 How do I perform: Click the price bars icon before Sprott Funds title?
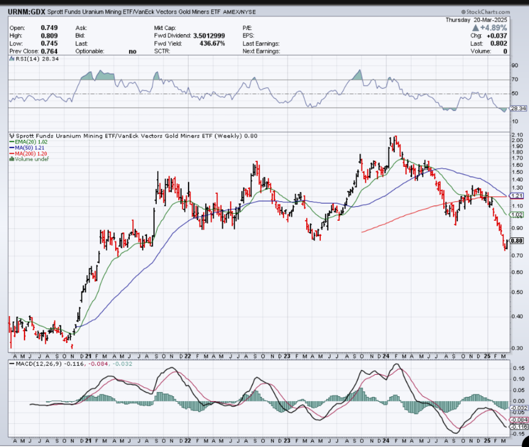(10, 135)
